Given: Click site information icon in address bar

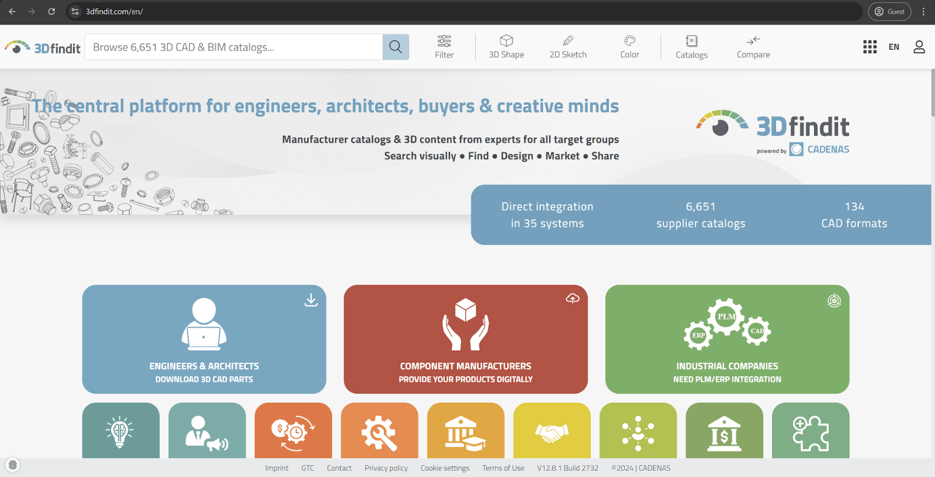Looking at the screenshot, I should [75, 12].
